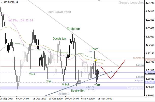This screenshot has height=102, width=155.
Task: Select the 'Up trend' line label
Action: (63, 94)
